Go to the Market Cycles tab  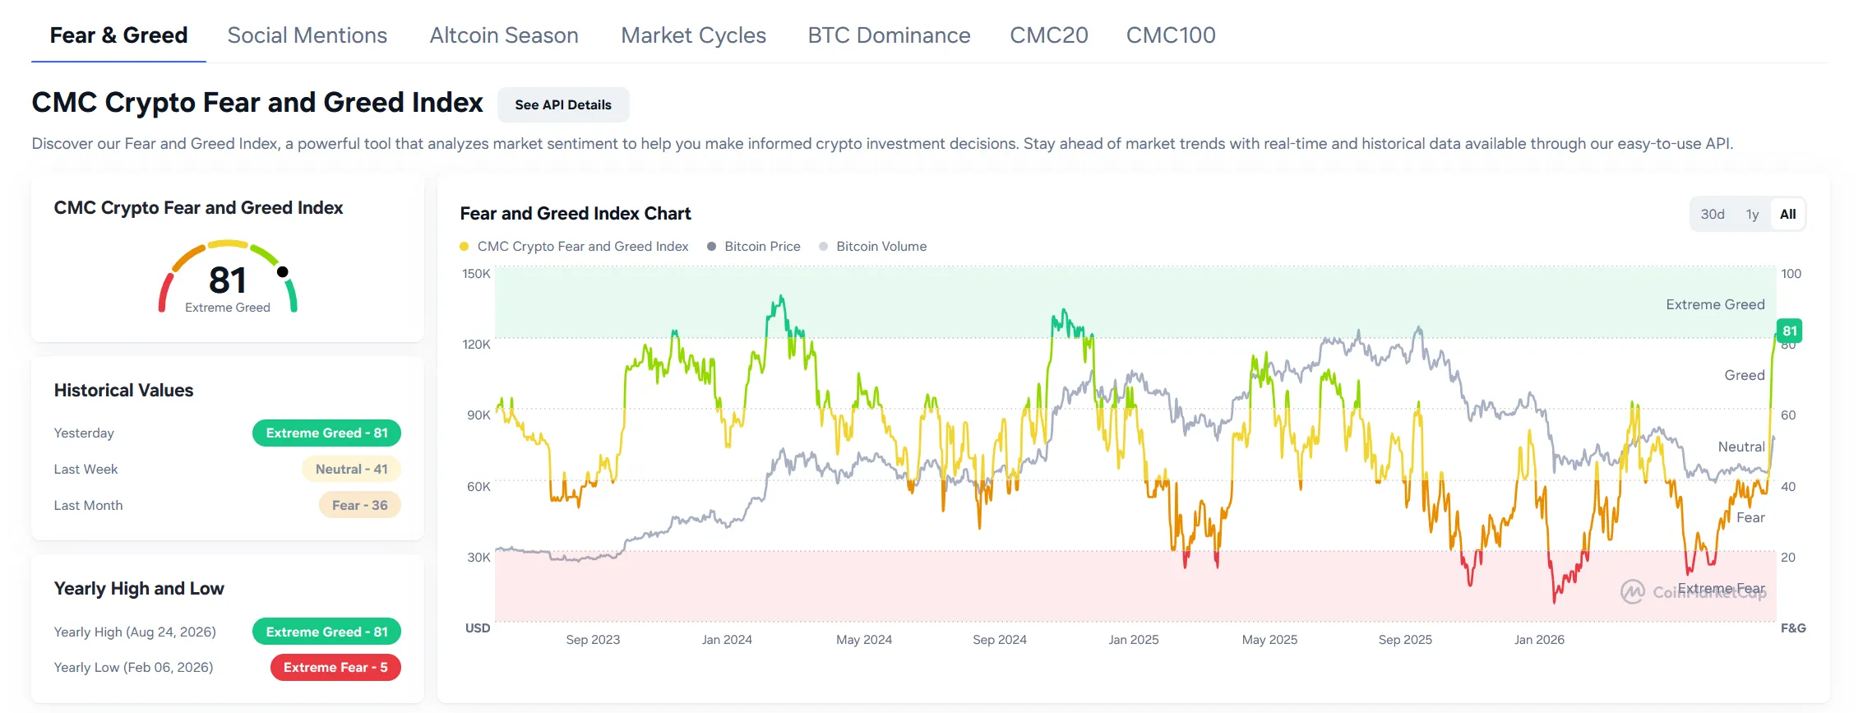point(693,35)
